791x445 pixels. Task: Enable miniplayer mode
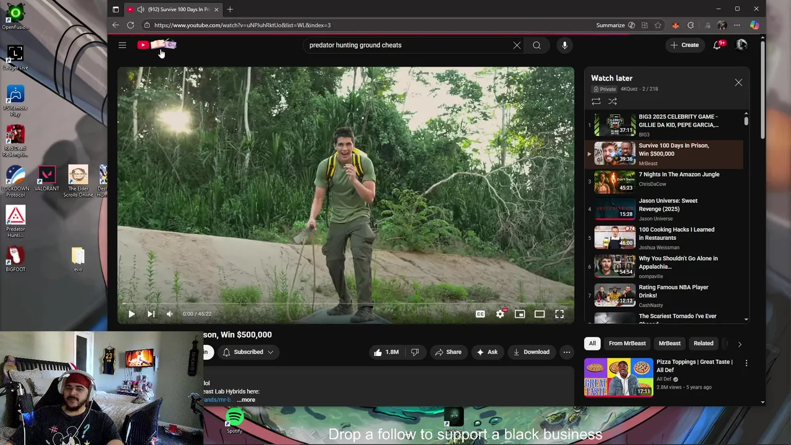pyautogui.click(x=520, y=314)
